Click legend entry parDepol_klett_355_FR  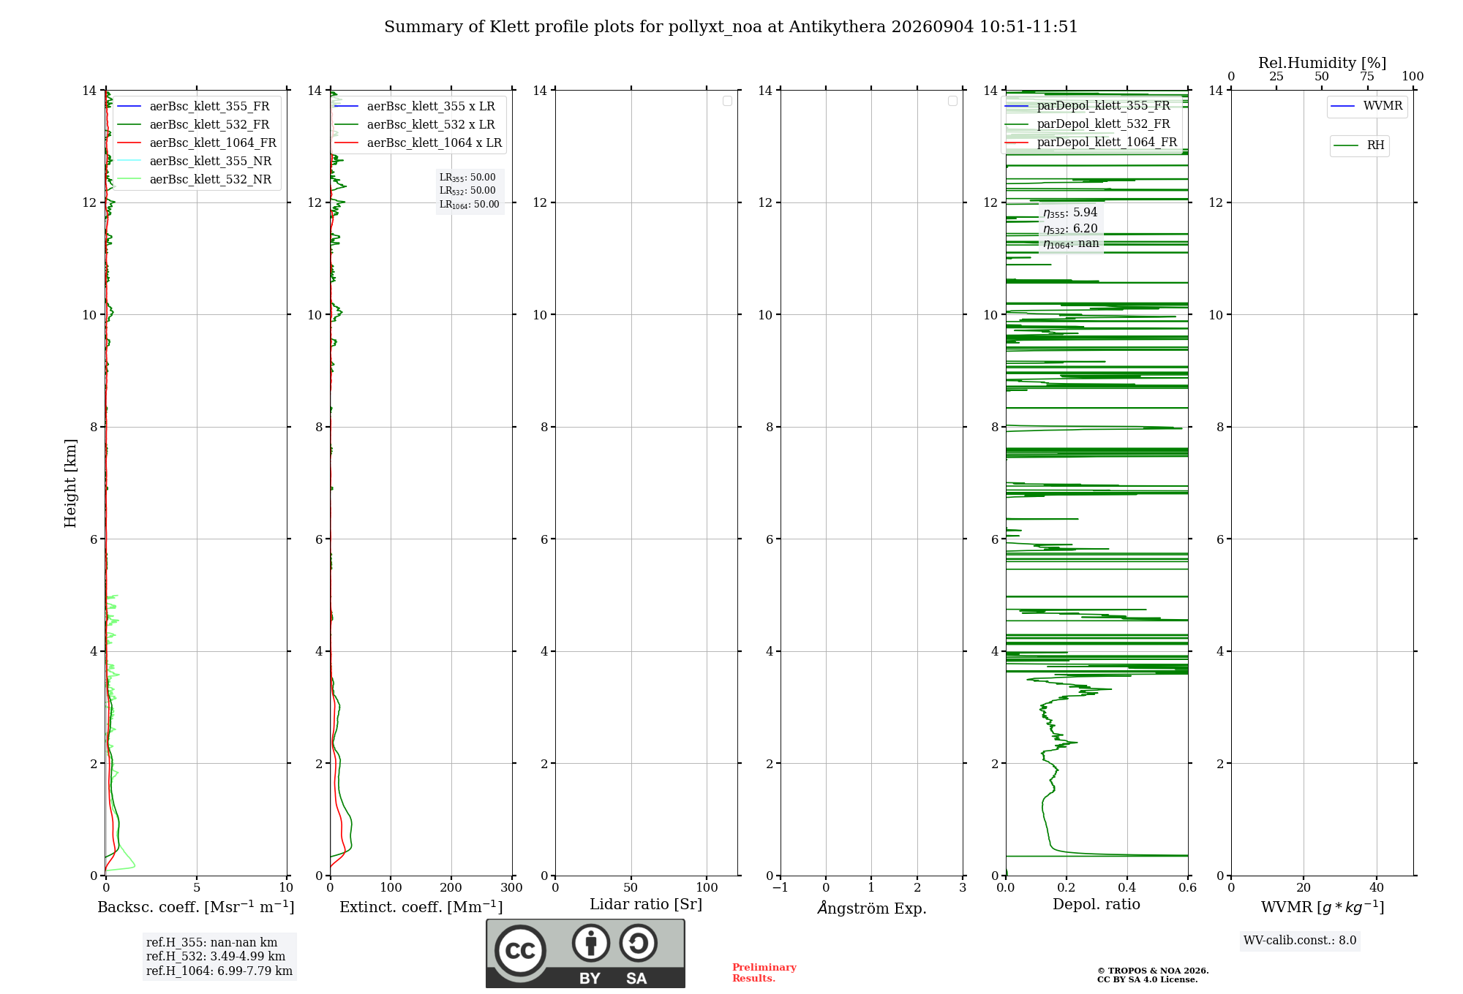pyautogui.click(x=1103, y=106)
